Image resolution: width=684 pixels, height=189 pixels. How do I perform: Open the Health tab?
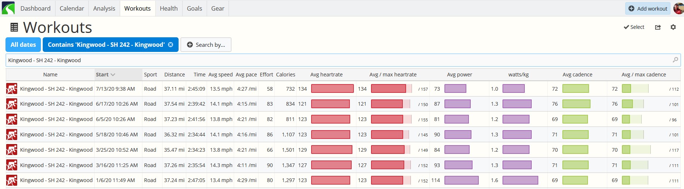coord(169,8)
